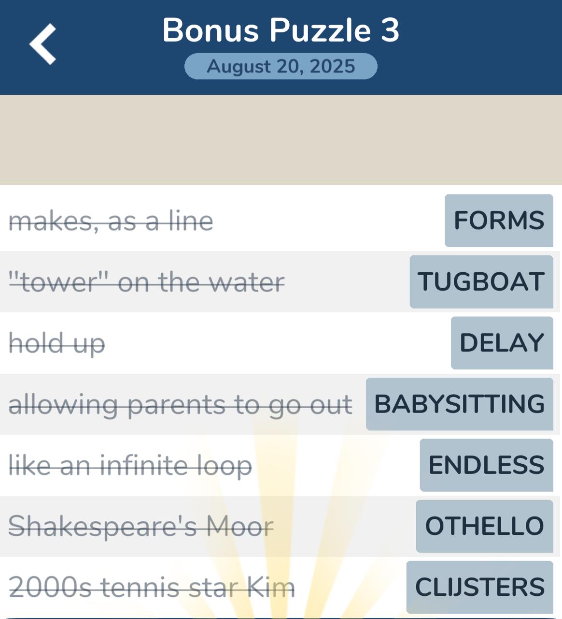Tap the BABYSITTING answer tile

459,404
